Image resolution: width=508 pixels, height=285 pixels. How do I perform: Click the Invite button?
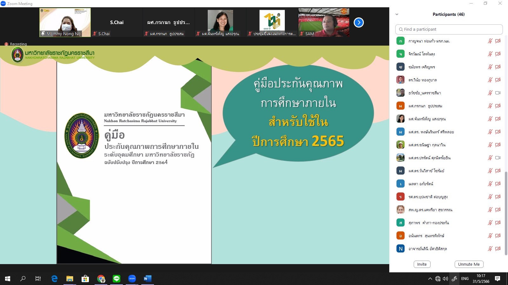tap(422, 264)
